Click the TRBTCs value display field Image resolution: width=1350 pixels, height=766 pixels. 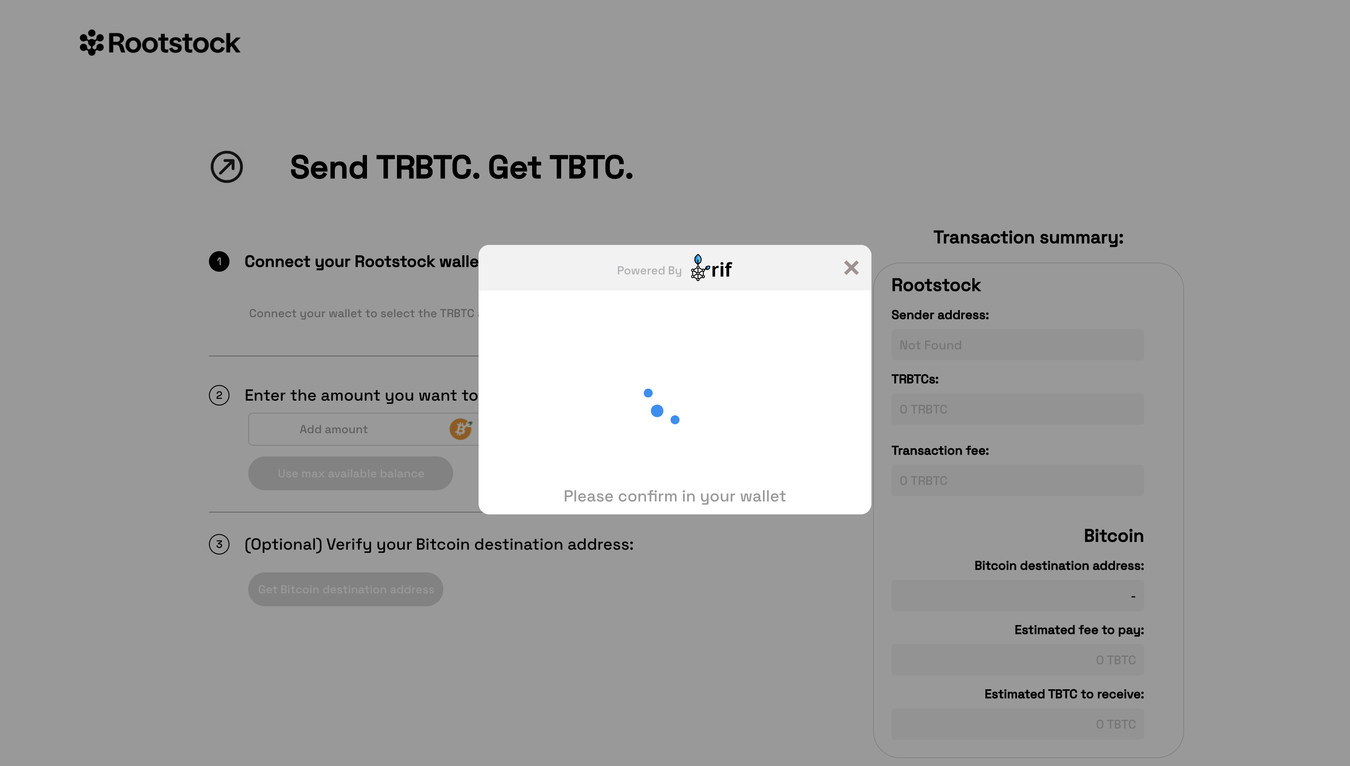coord(1017,409)
